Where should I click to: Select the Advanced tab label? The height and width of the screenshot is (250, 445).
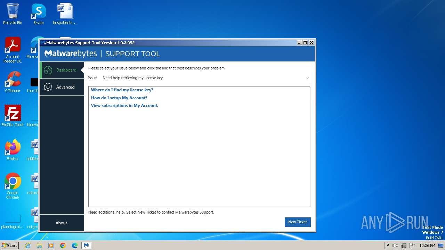click(65, 87)
